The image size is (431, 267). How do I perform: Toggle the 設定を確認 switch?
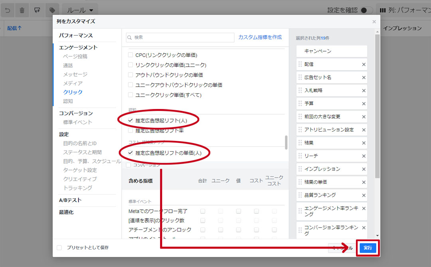pos(366,10)
